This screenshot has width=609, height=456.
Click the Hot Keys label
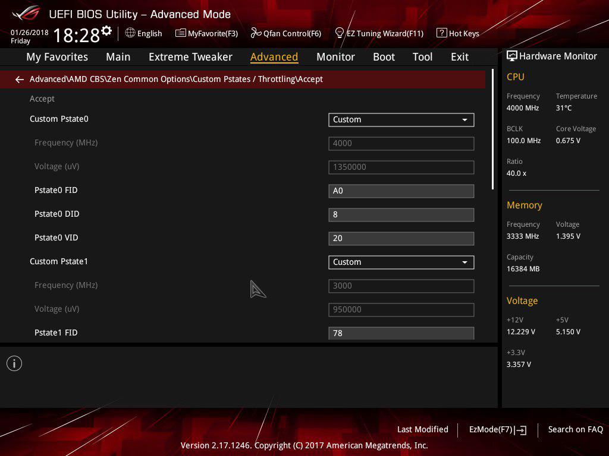click(464, 34)
